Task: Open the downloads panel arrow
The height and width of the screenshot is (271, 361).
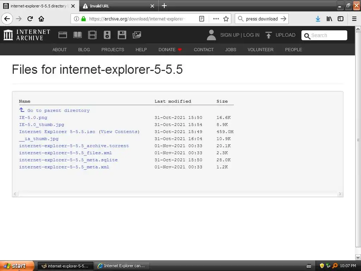Action: coord(318,19)
